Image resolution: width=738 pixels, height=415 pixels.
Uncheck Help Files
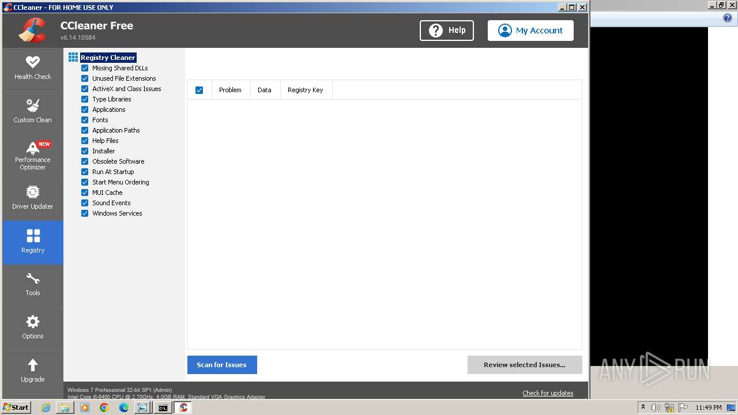tap(85, 141)
